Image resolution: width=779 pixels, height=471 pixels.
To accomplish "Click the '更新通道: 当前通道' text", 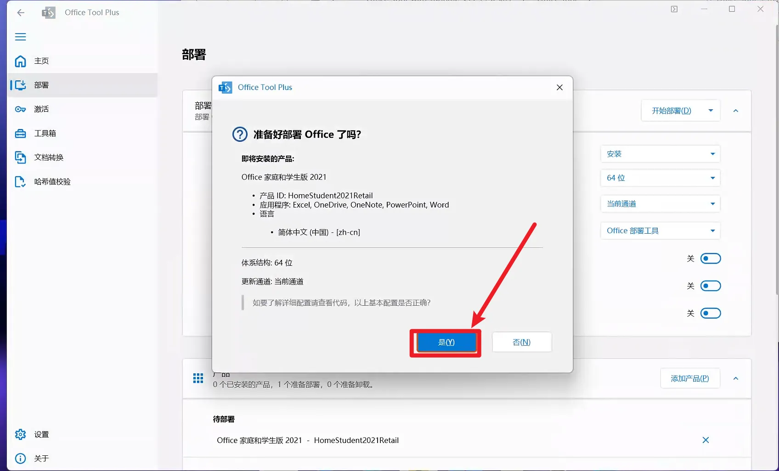I will [x=272, y=281].
